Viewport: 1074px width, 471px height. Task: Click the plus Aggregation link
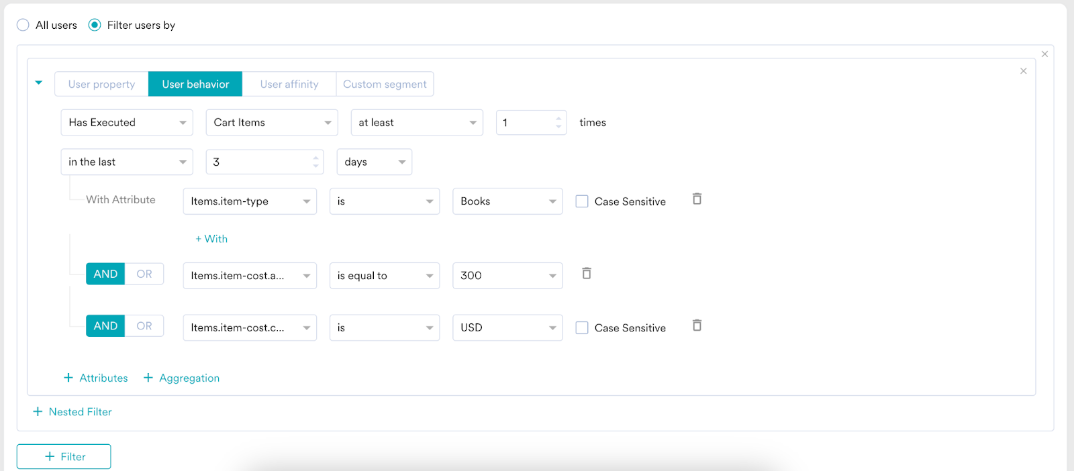181,378
